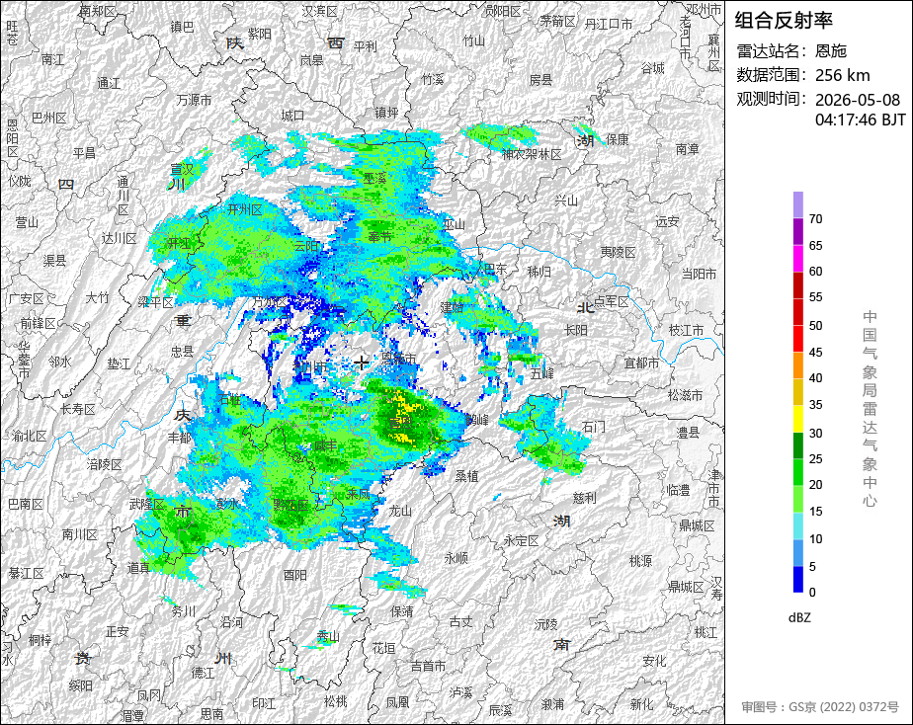Click the 达川区 district label
The image size is (913, 725).
(x=119, y=239)
